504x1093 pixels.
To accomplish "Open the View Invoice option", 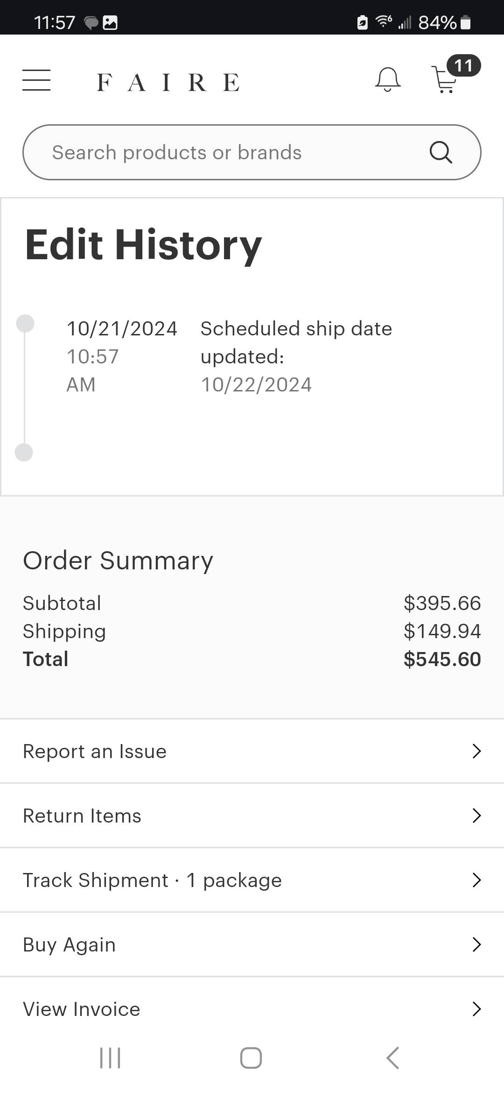I will (82, 1009).
